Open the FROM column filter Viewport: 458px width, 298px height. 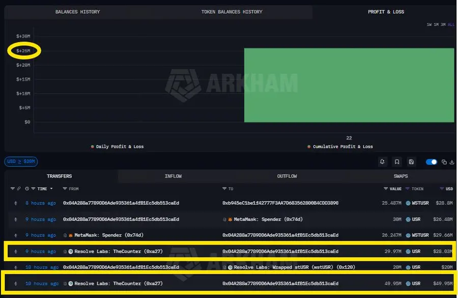coord(65,189)
